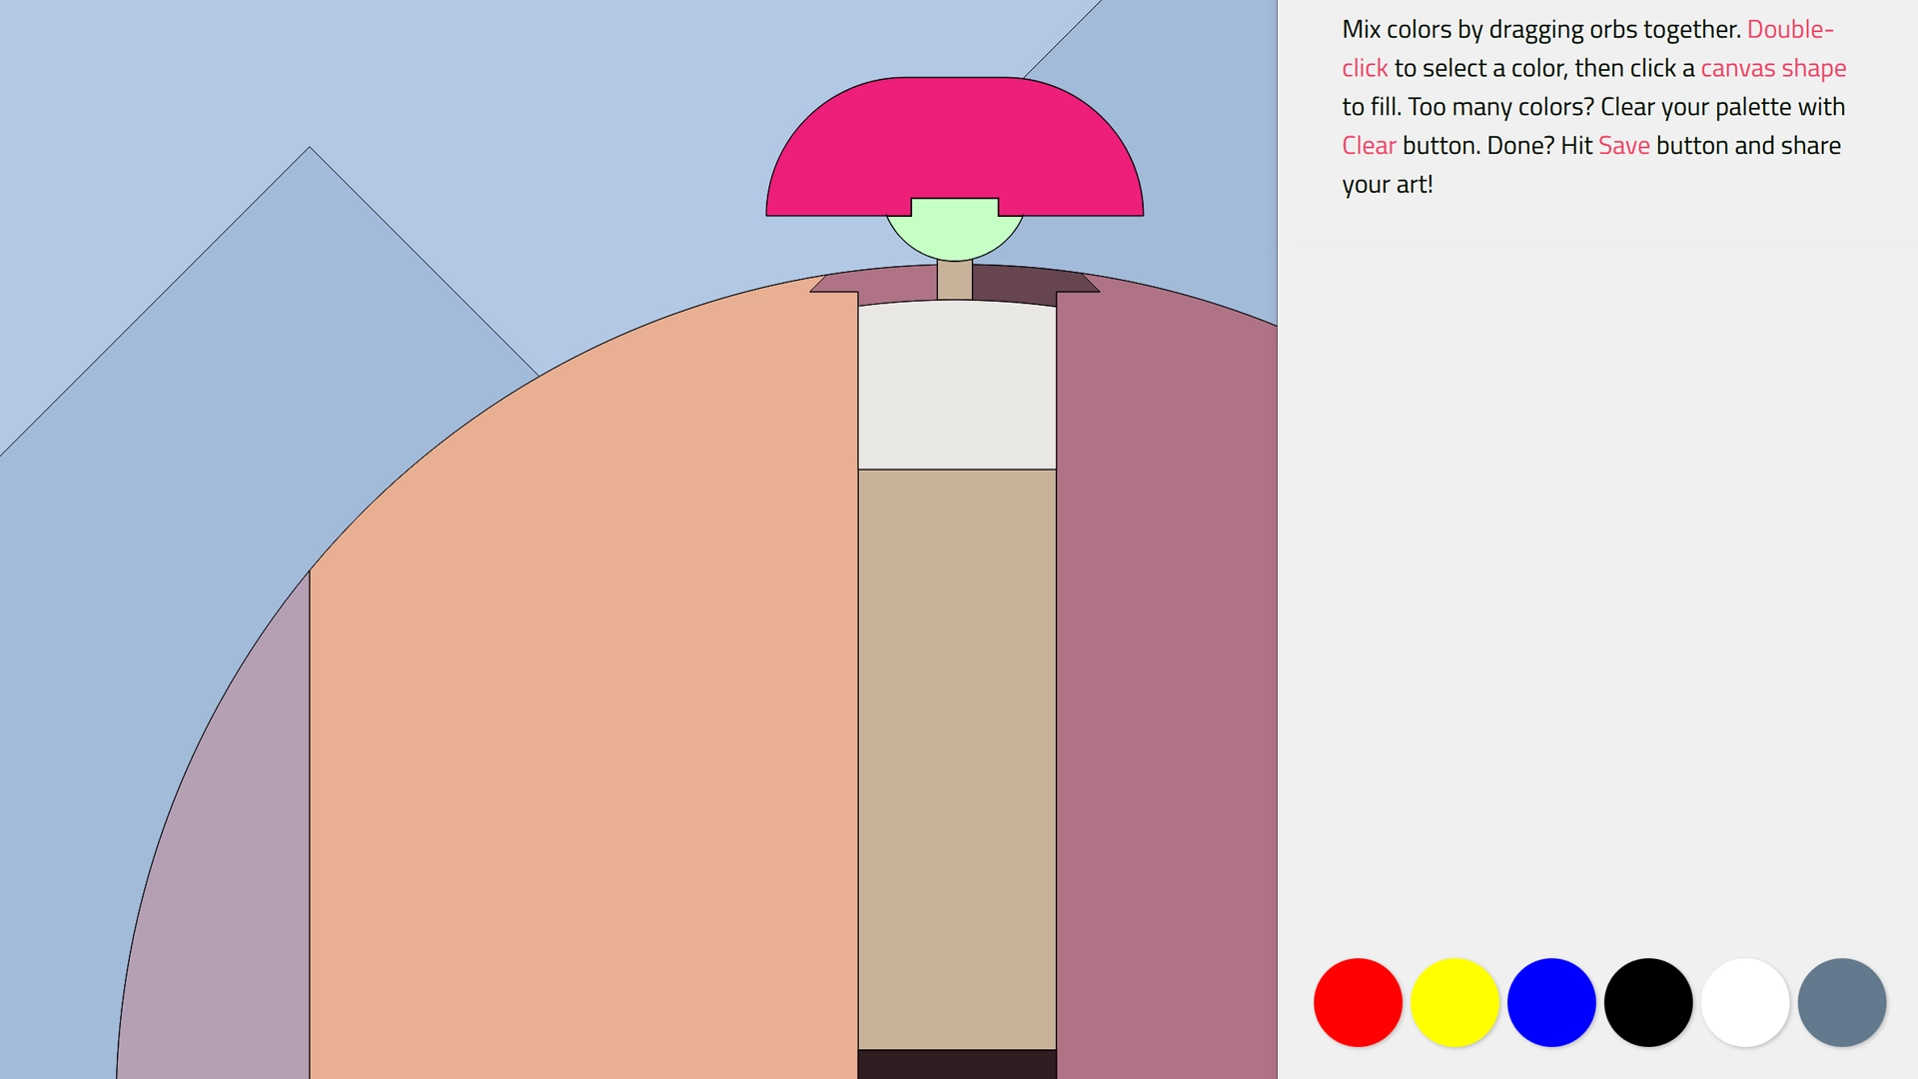Click the highlighted "Double-click" text

point(1788,29)
